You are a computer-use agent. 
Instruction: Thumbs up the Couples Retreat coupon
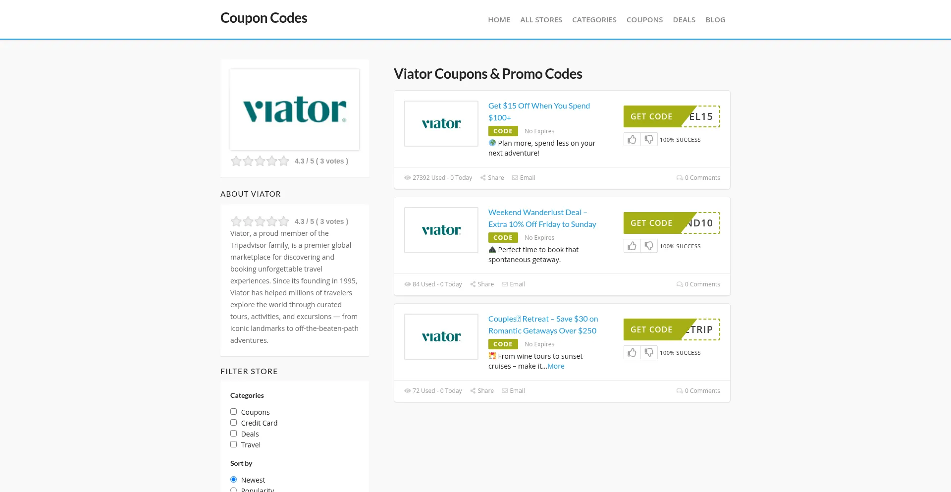632,353
